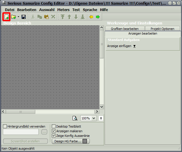
Task: Open the Sprache menu
Action: click(x=90, y=10)
